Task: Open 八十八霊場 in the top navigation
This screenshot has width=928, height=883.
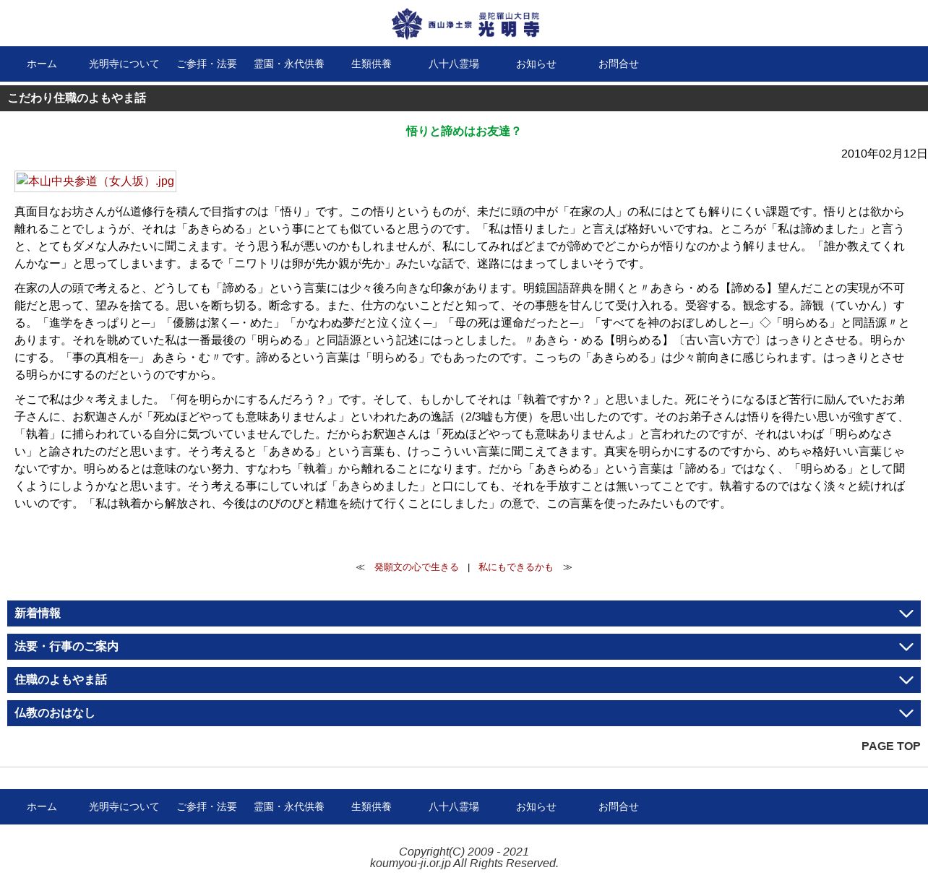Action: 454,64
